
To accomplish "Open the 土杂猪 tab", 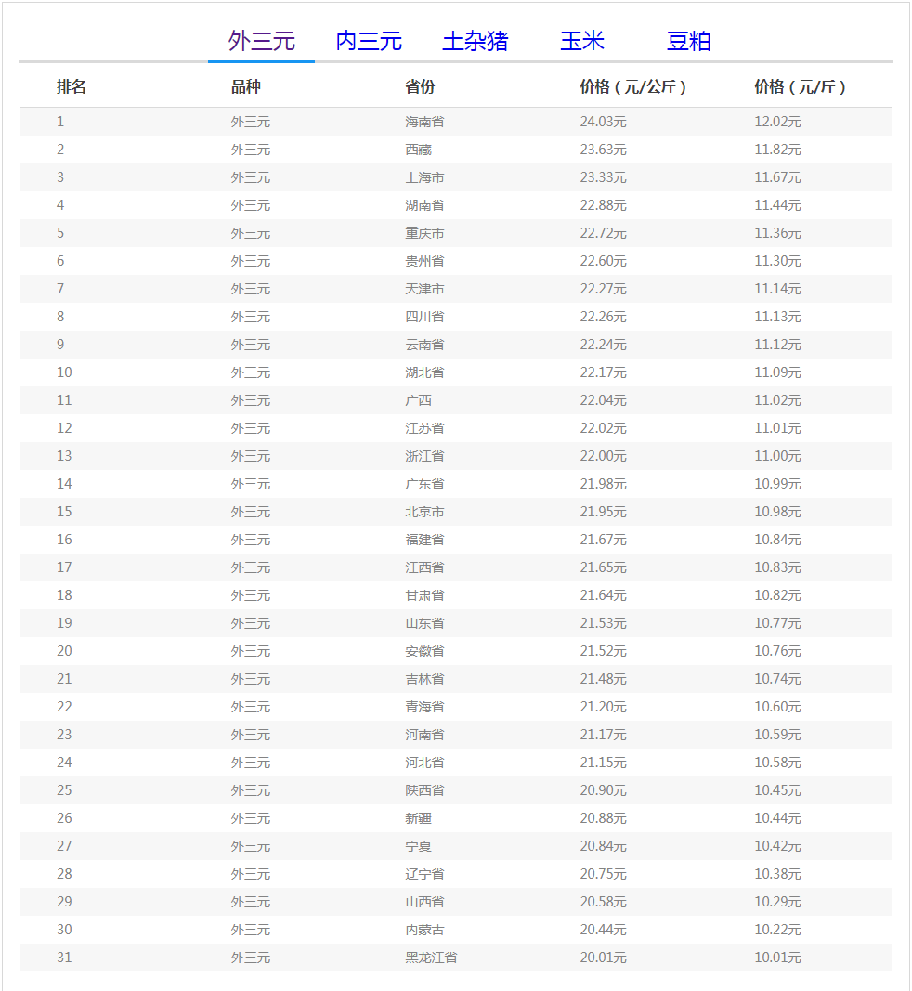I will pos(475,41).
